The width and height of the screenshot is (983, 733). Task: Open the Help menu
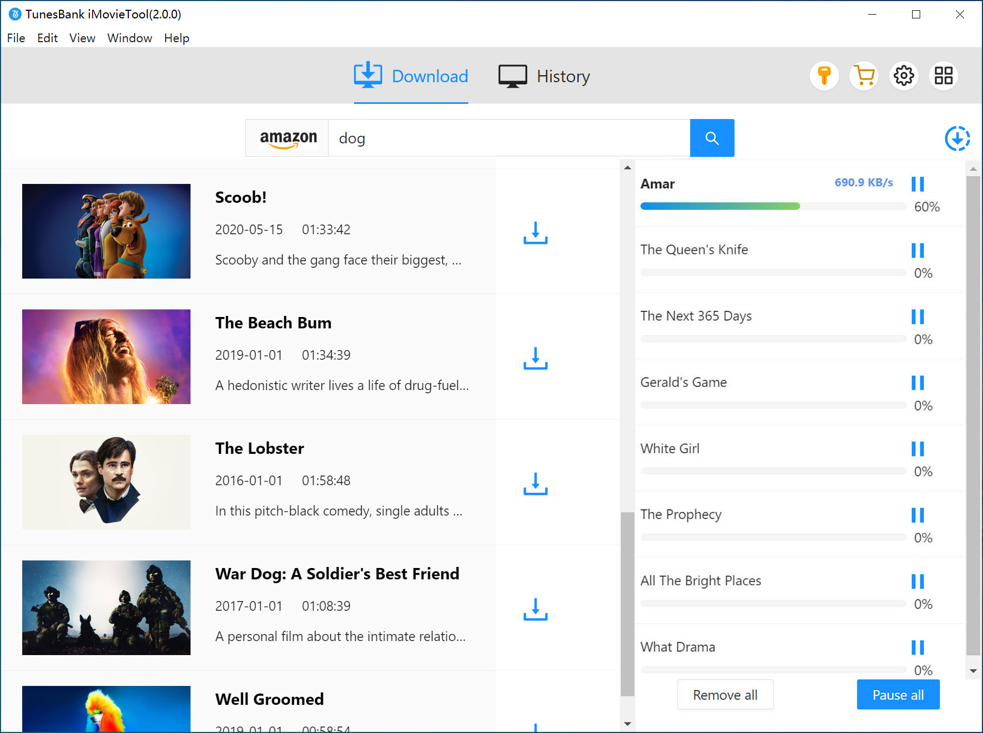coord(177,38)
